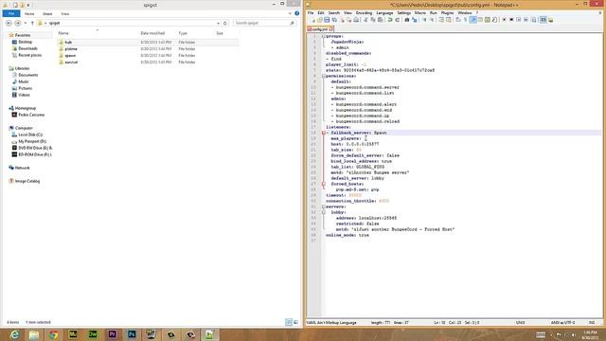Select the spawn folder
606x341 pixels.
70,55
